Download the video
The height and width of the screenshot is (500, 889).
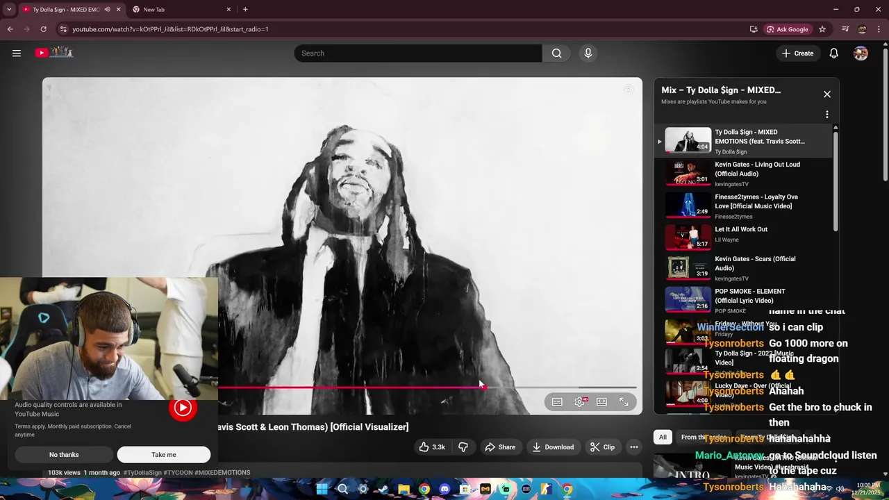coord(553,447)
